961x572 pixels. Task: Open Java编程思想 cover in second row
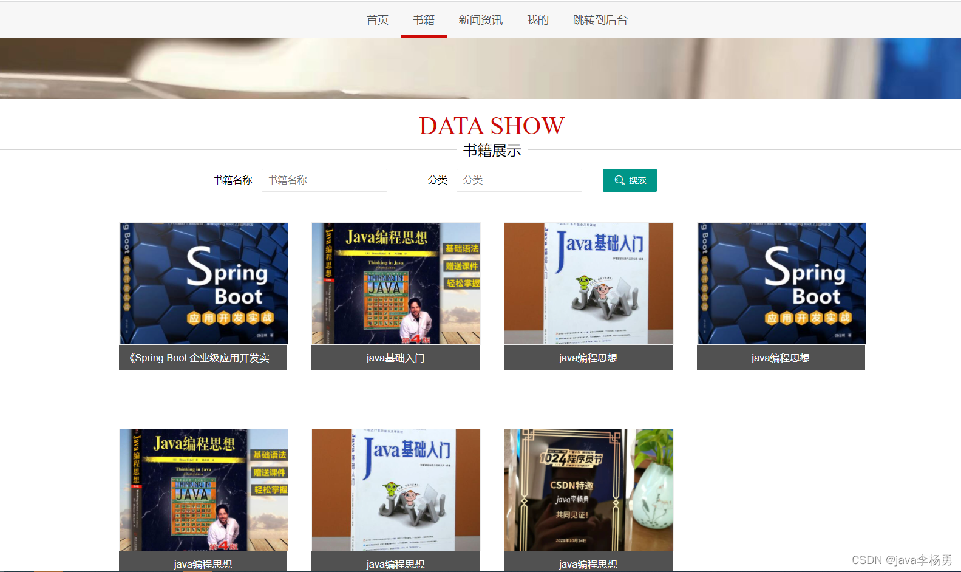coord(203,490)
